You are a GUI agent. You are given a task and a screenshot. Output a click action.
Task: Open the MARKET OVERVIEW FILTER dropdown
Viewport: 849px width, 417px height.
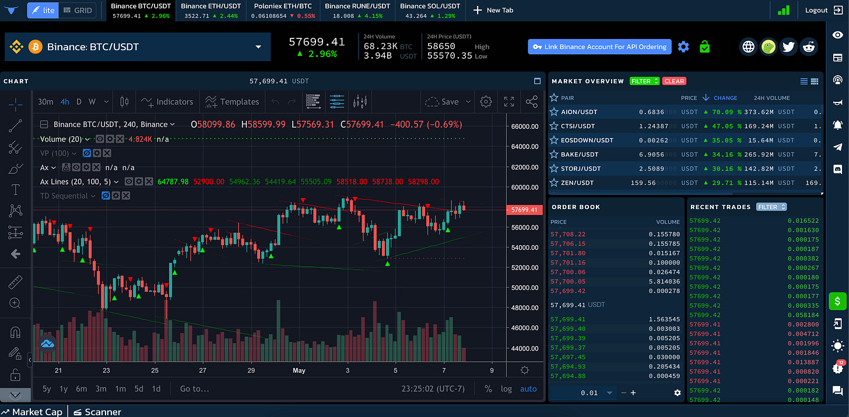pos(644,81)
